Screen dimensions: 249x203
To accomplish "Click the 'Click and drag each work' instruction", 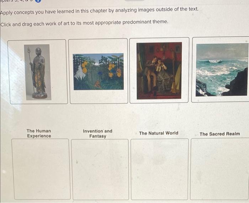I will tap(84, 23).
